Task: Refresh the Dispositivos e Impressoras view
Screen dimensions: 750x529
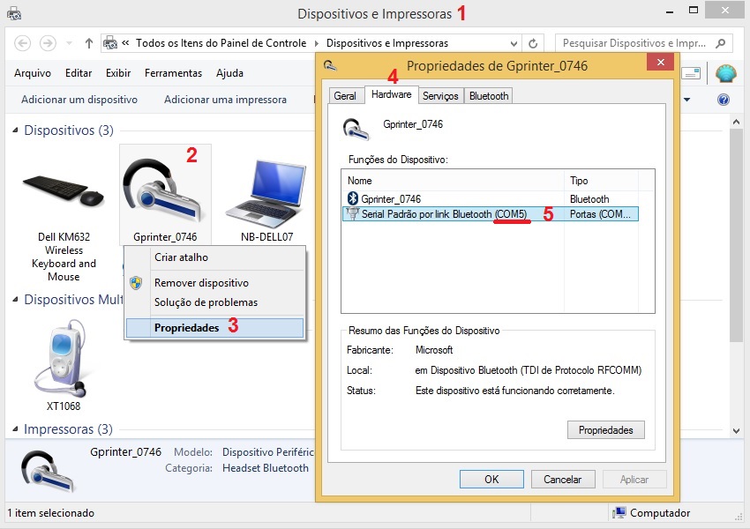Action: [533, 43]
